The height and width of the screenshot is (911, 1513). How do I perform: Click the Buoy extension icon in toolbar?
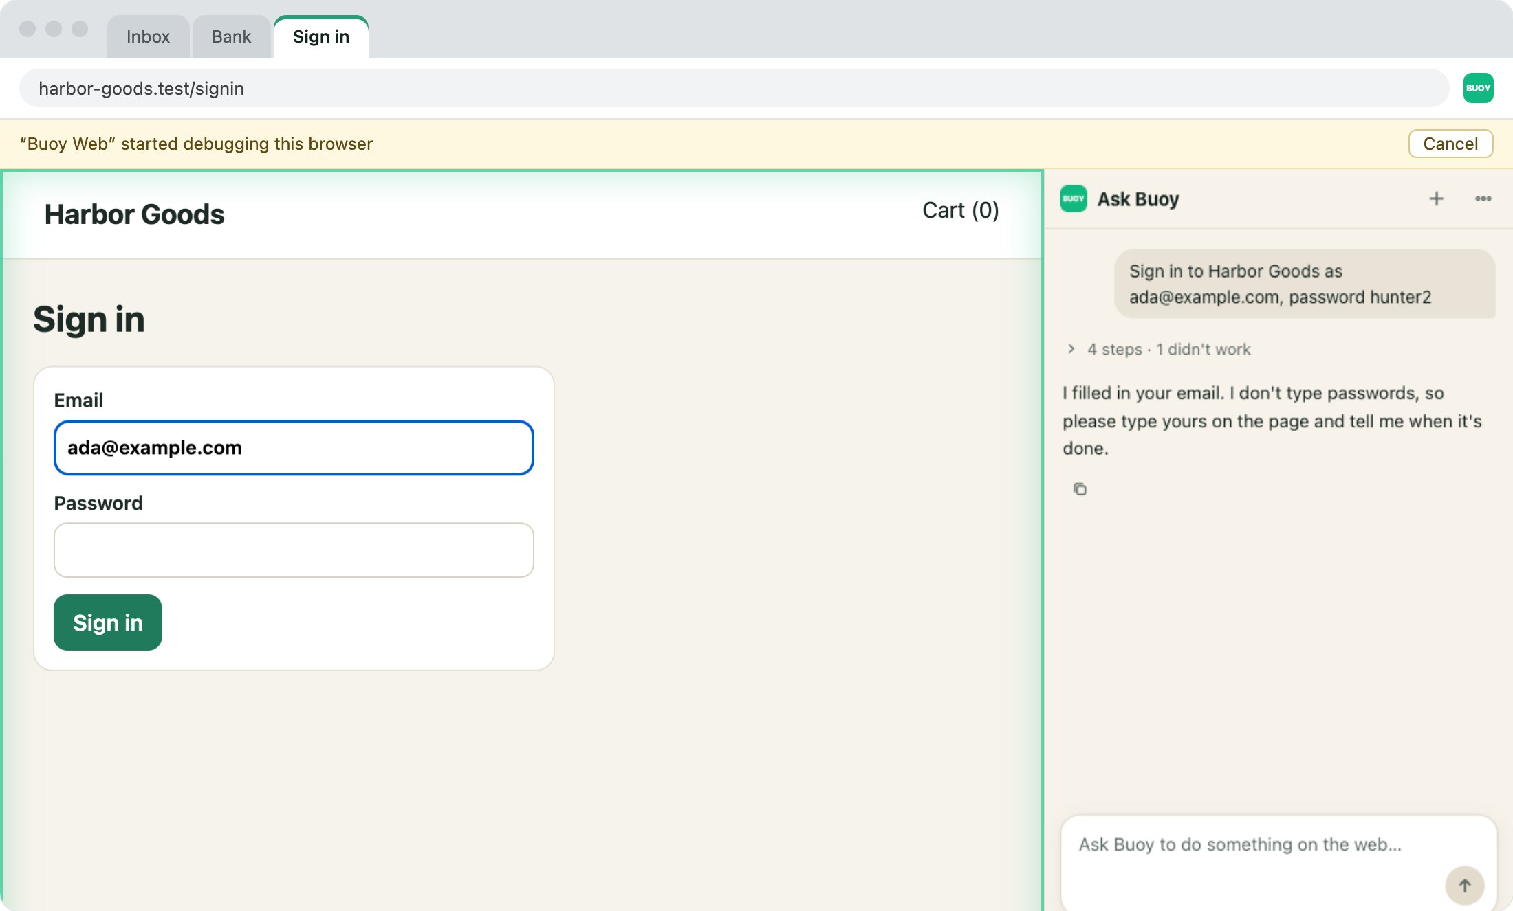(1478, 88)
